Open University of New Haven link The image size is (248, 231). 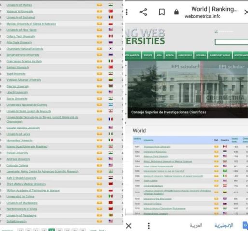21,30
